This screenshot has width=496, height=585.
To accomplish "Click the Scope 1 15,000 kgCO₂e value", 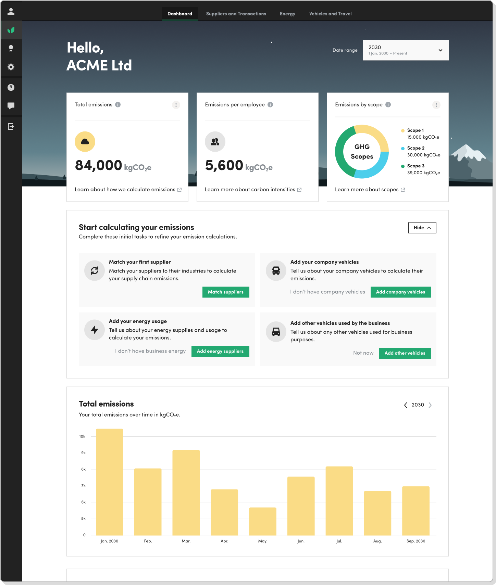I will (423, 137).
